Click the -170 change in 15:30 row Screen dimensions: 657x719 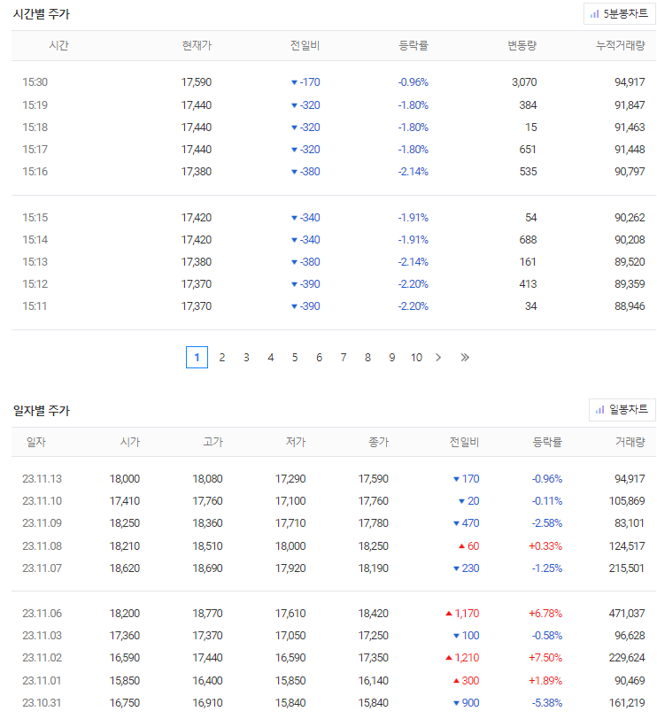pyautogui.click(x=305, y=82)
